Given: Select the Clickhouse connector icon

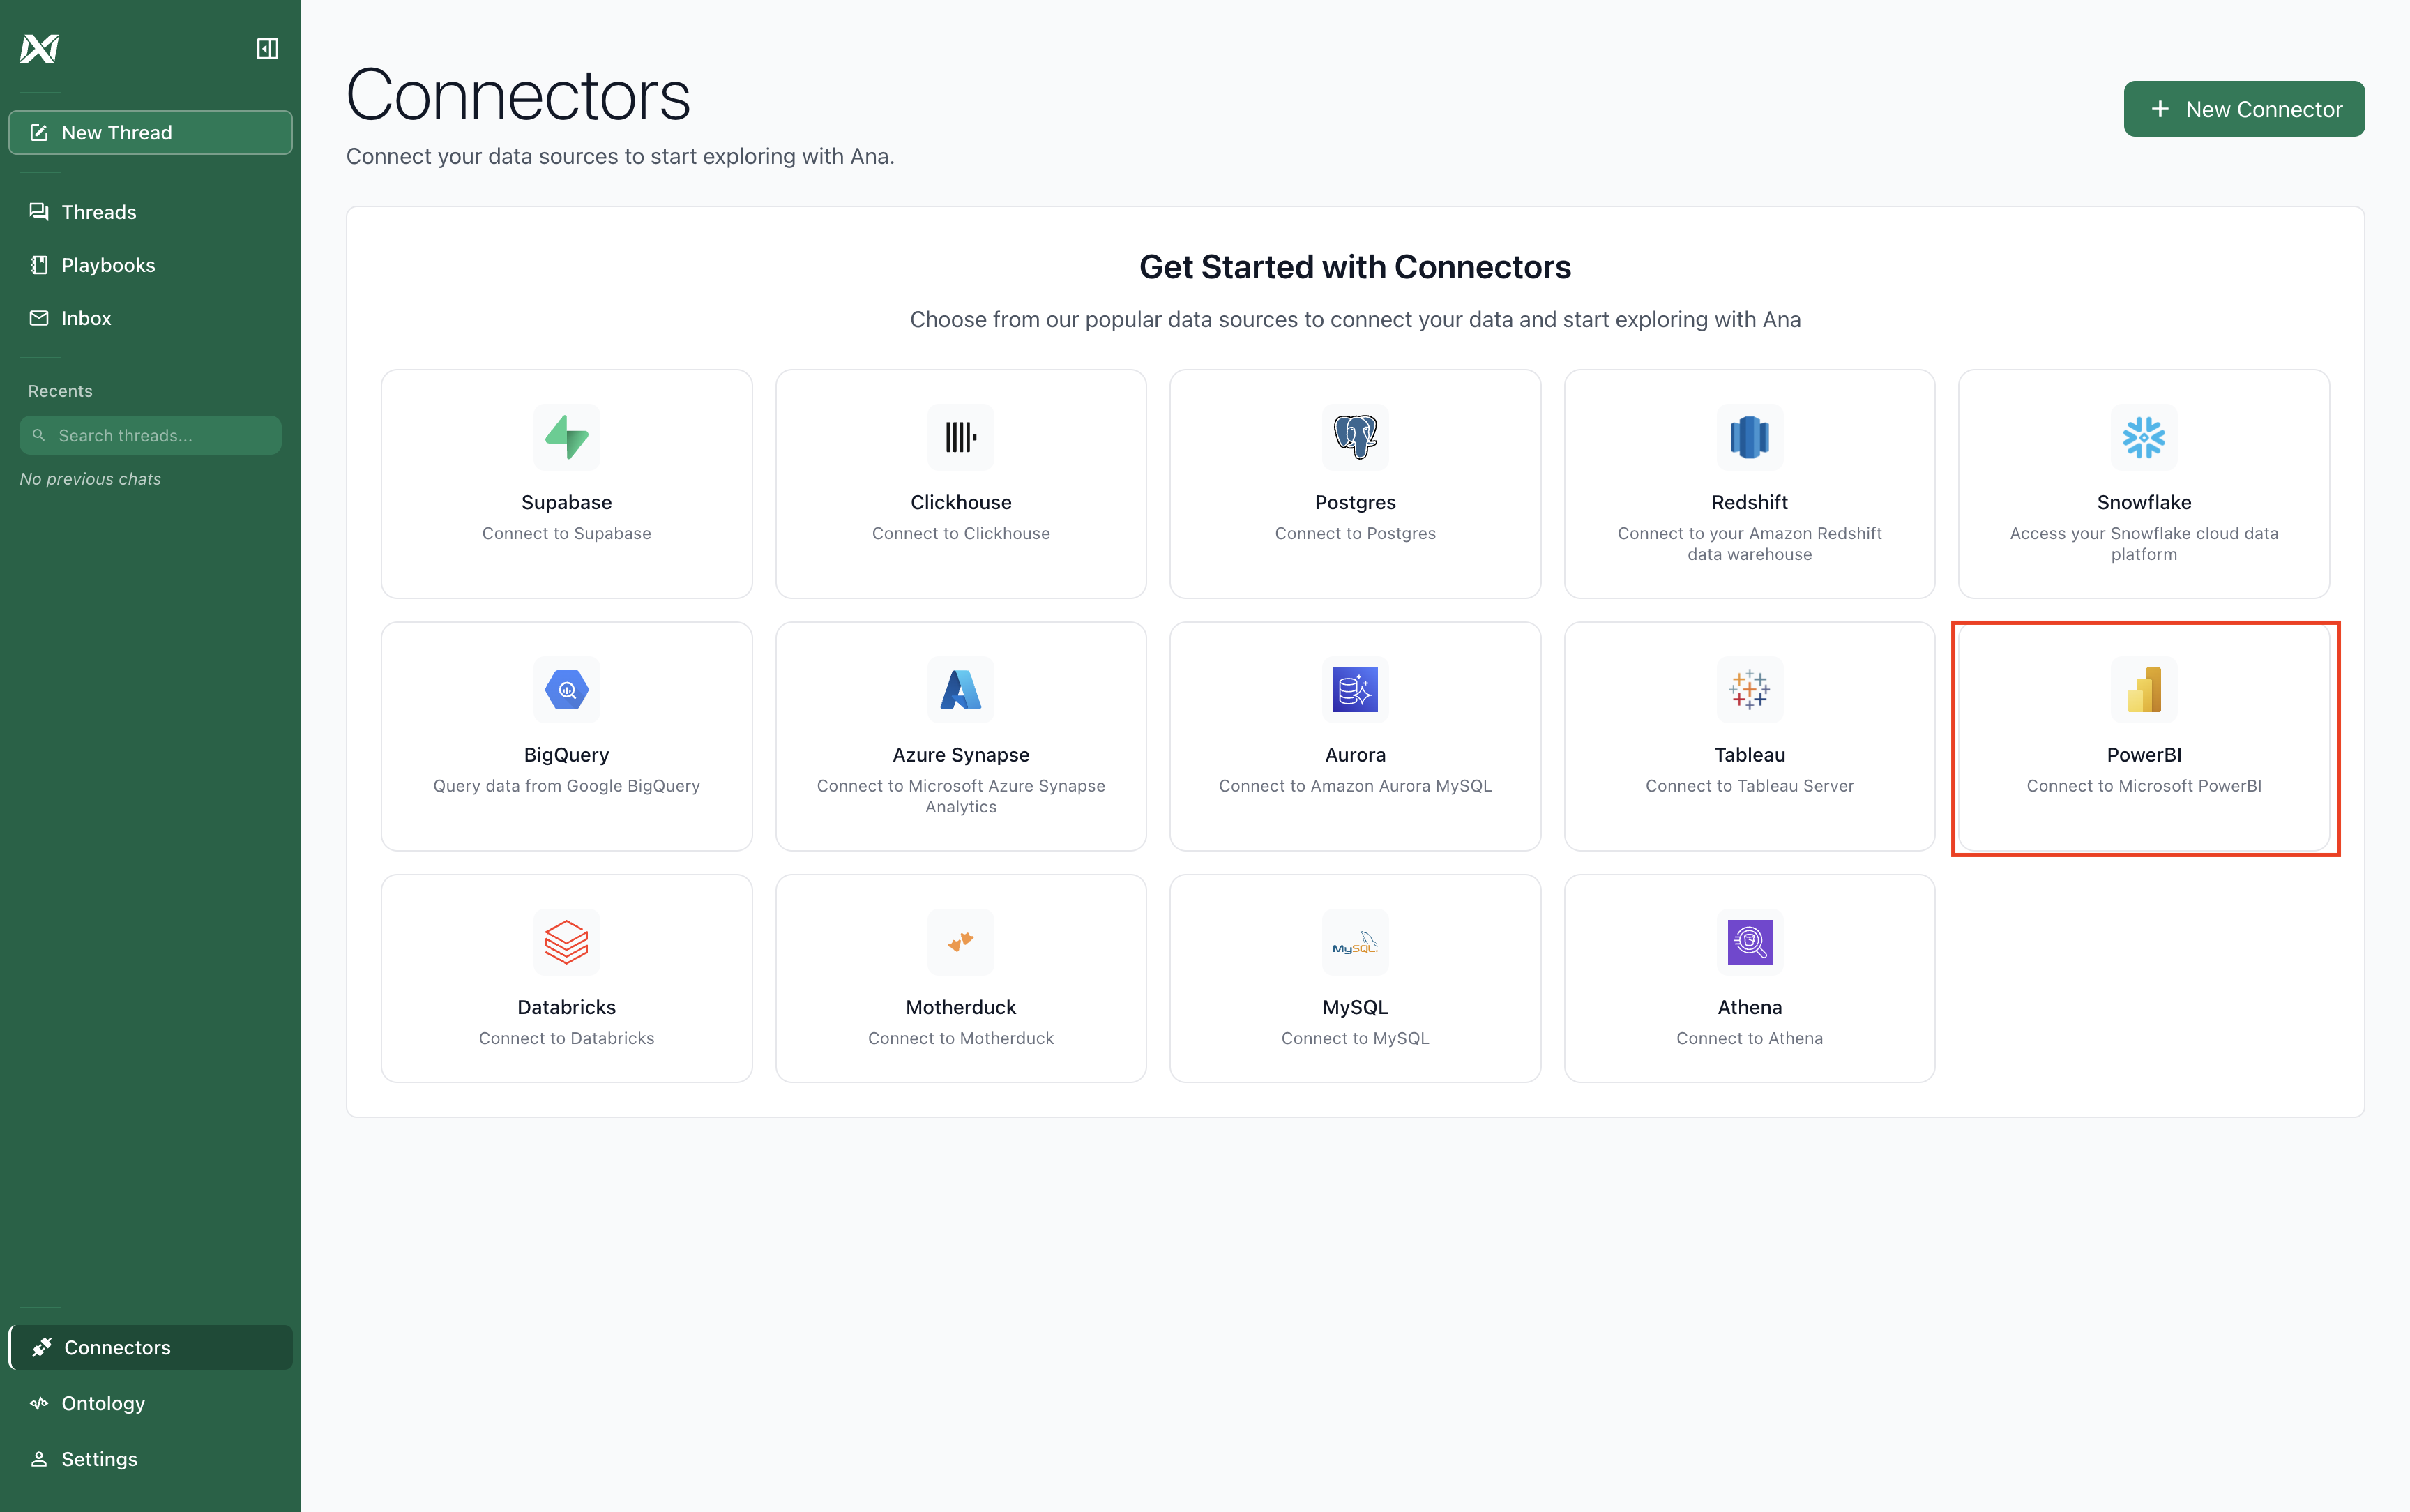Looking at the screenshot, I should coord(960,437).
